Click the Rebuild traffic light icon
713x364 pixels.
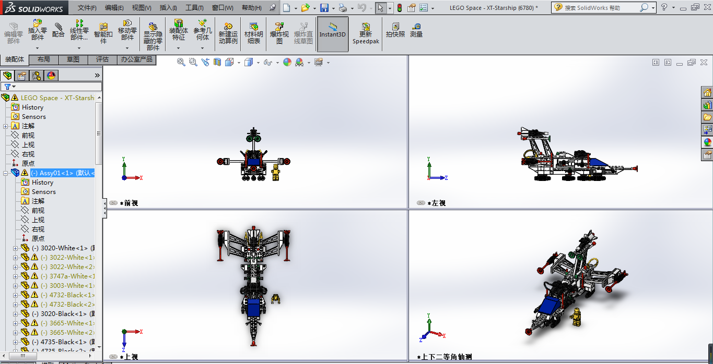(x=400, y=8)
